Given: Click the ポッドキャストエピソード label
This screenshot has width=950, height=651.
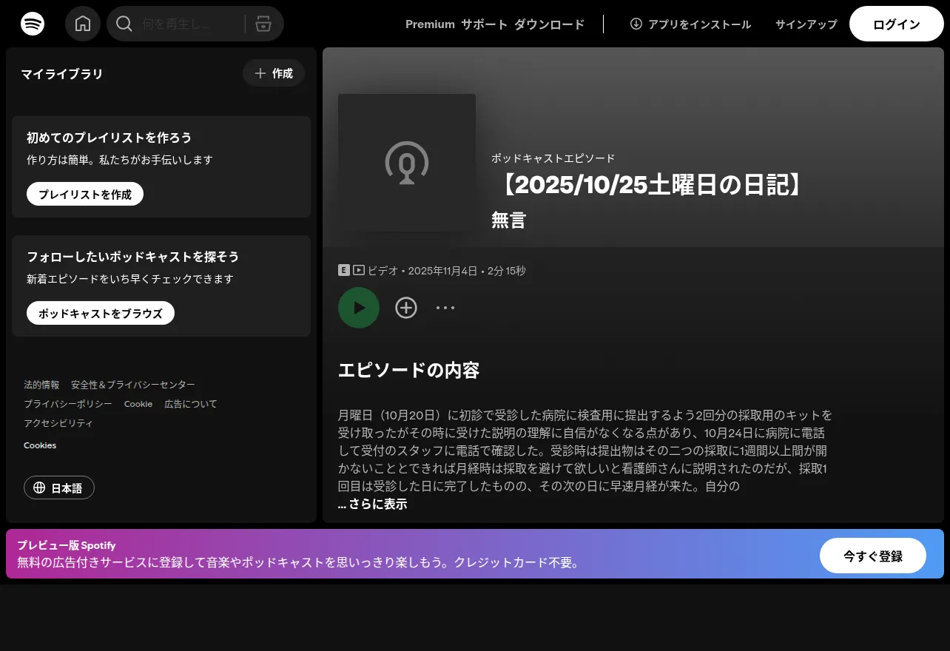Looking at the screenshot, I should [x=553, y=158].
